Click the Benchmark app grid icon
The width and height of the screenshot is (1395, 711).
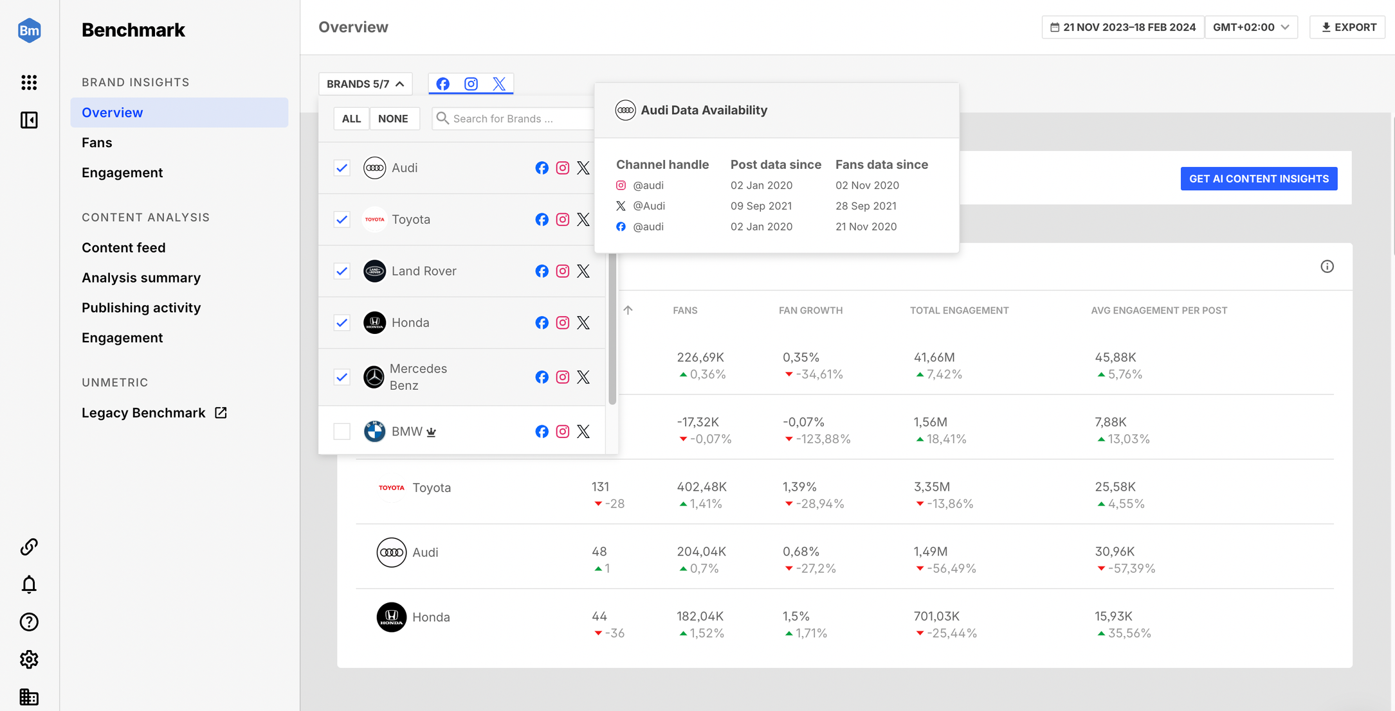28,82
